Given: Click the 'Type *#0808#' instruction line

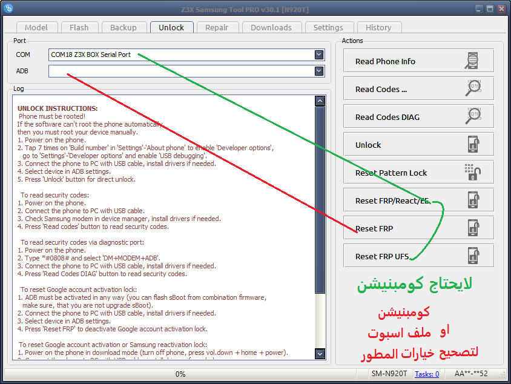Looking at the screenshot, I should 88,258.
